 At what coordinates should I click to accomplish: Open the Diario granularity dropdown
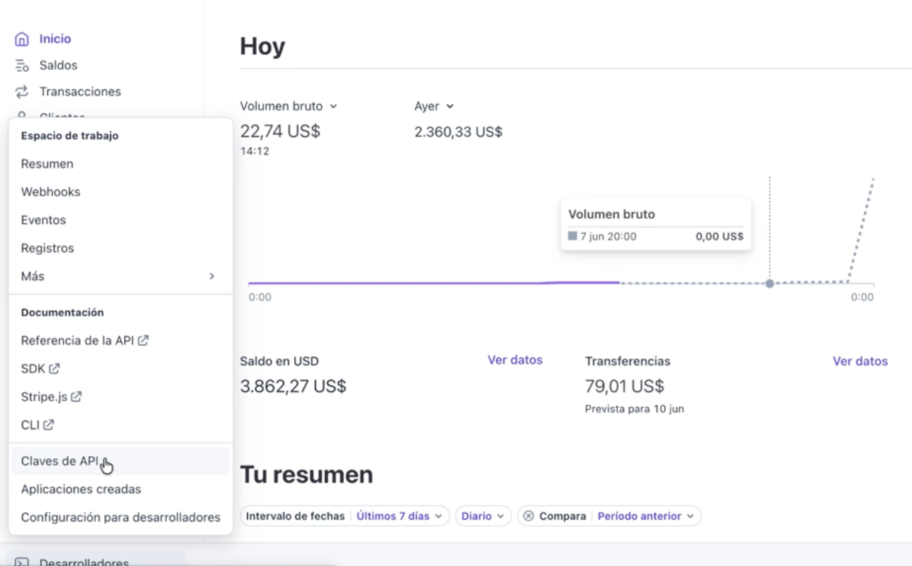pyautogui.click(x=483, y=516)
